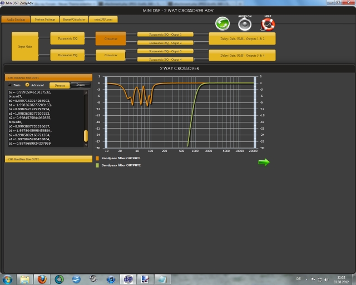The height and width of the screenshot is (285, 356).
Task: Click the miniDSP taskbar icon
Action: (128, 279)
